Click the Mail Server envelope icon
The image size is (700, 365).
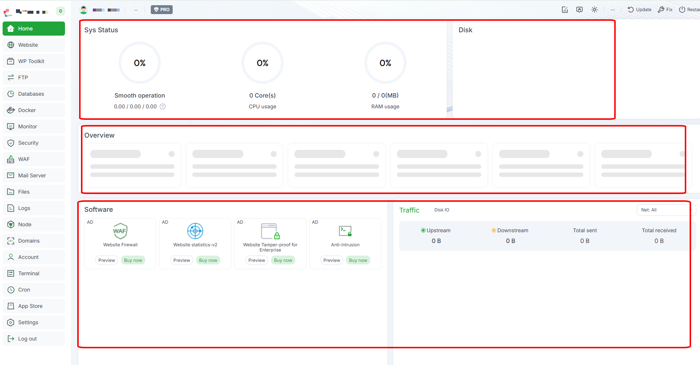[11, 175]
